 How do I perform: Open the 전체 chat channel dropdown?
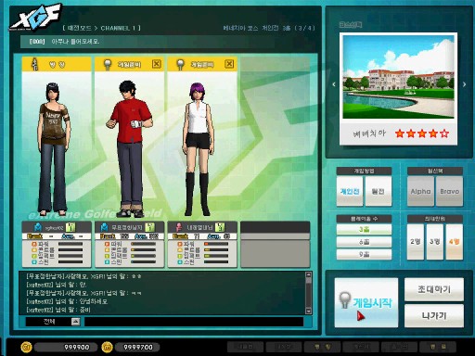click(75, 322)
